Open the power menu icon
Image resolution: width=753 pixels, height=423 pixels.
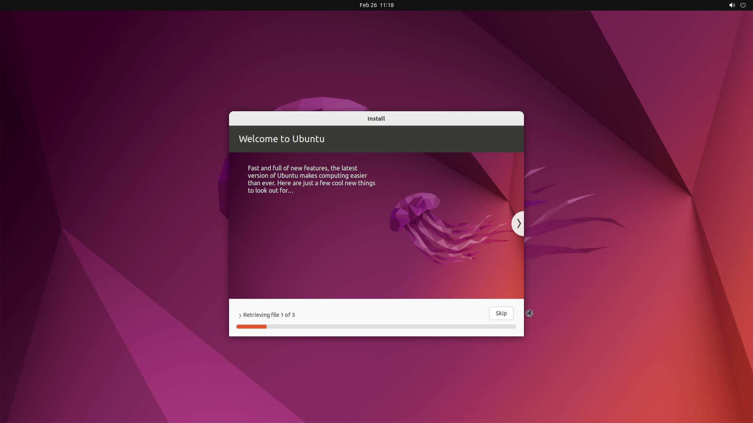pos(743,5)
